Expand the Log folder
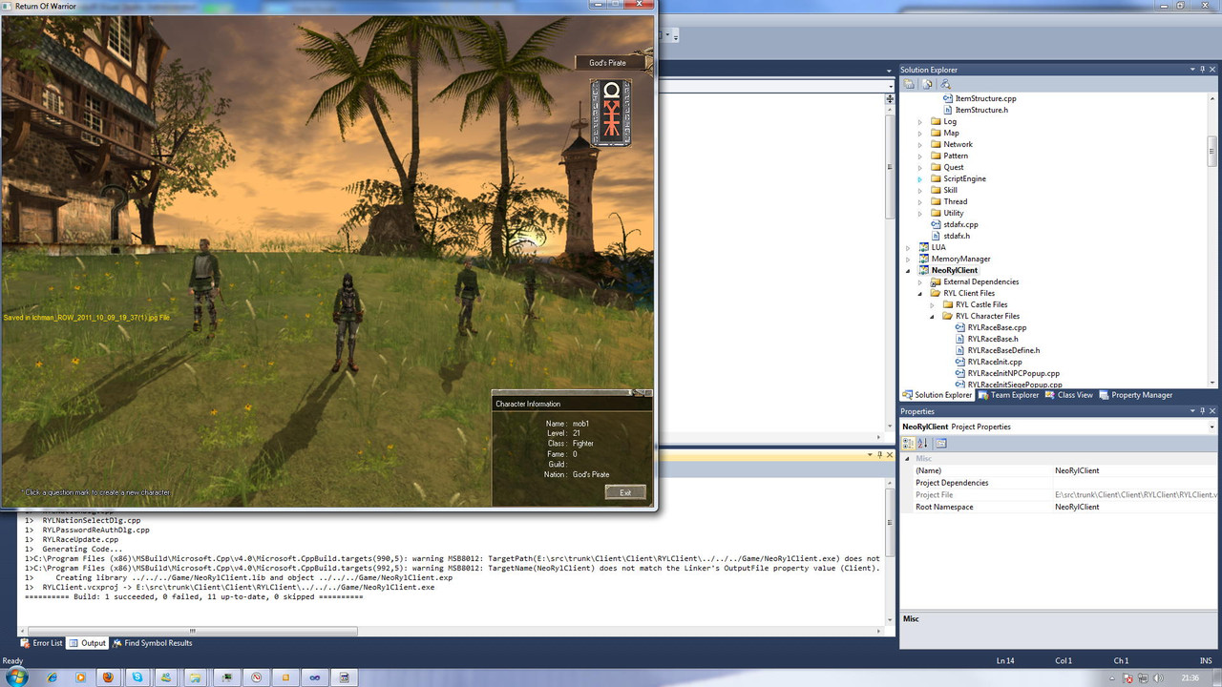1222x687 pixels. click(x=921, y=121)
